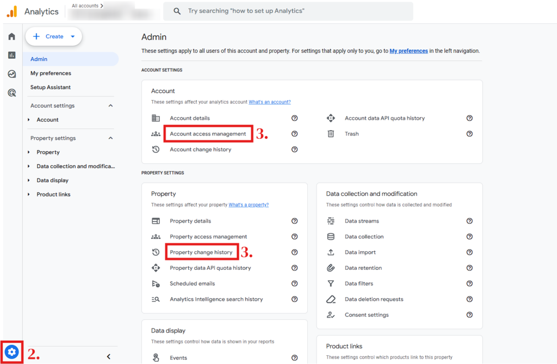Click help icon for Data streams

[x=469, y=221]
